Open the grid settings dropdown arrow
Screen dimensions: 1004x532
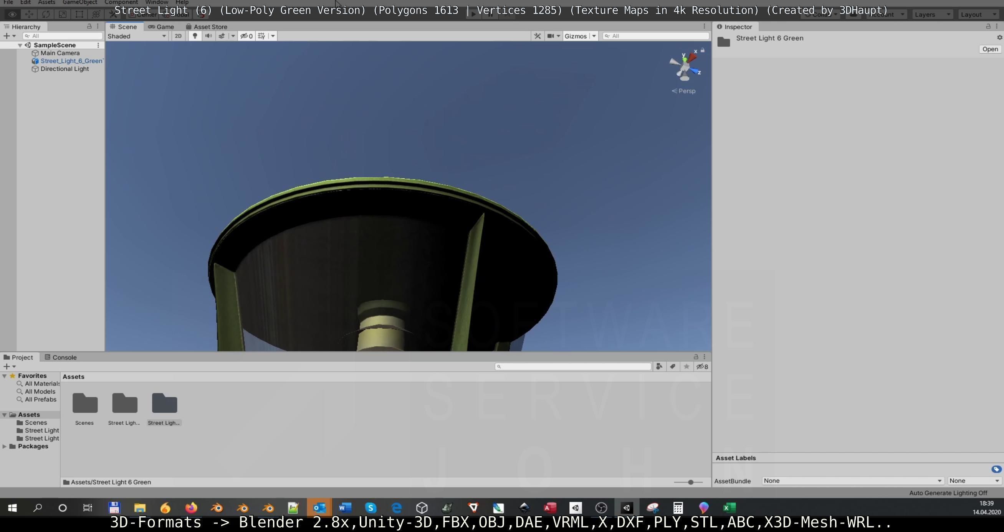pos(273,36)
